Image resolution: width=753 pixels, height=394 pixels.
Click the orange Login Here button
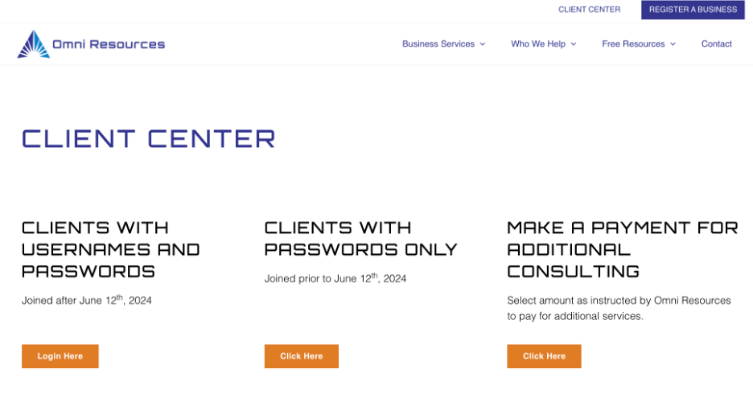point(60,356)
